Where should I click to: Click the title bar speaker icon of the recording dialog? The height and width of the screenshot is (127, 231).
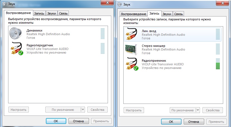[120, 4]
